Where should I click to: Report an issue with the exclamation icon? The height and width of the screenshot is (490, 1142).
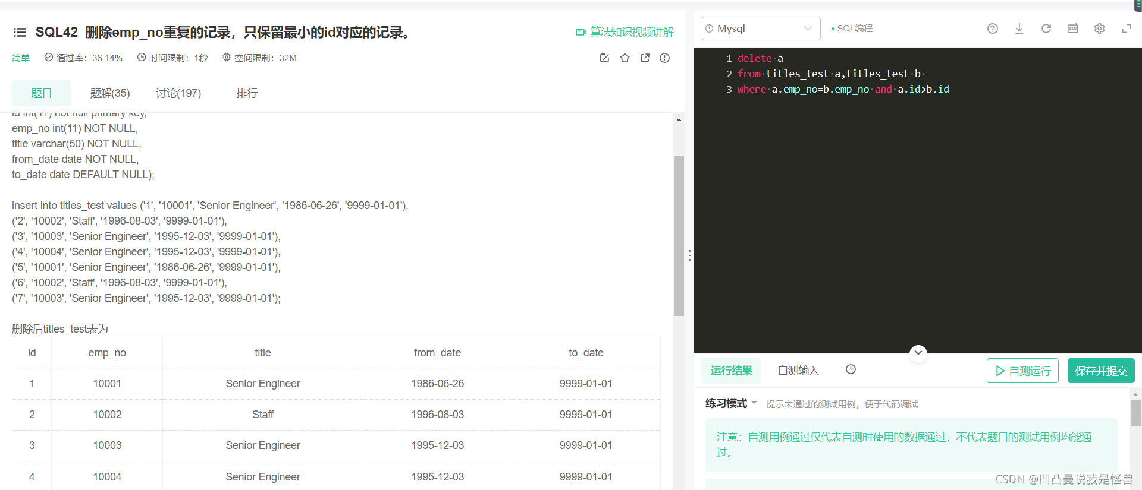[665, 58]
